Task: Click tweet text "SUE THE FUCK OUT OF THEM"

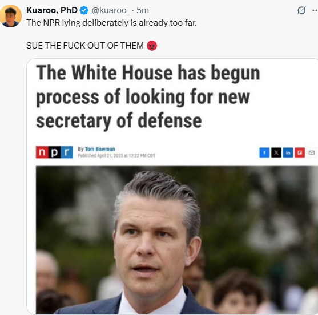Action: (85, 46)
